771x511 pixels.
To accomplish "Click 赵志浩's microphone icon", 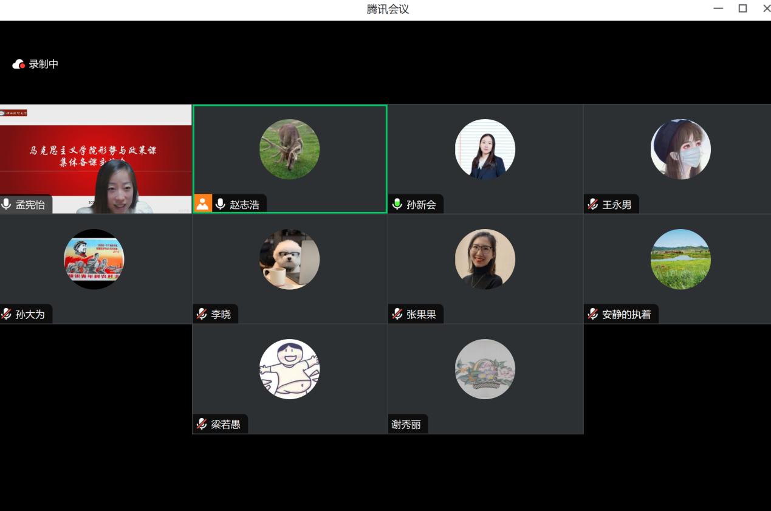I will click(x=220, y=204).
